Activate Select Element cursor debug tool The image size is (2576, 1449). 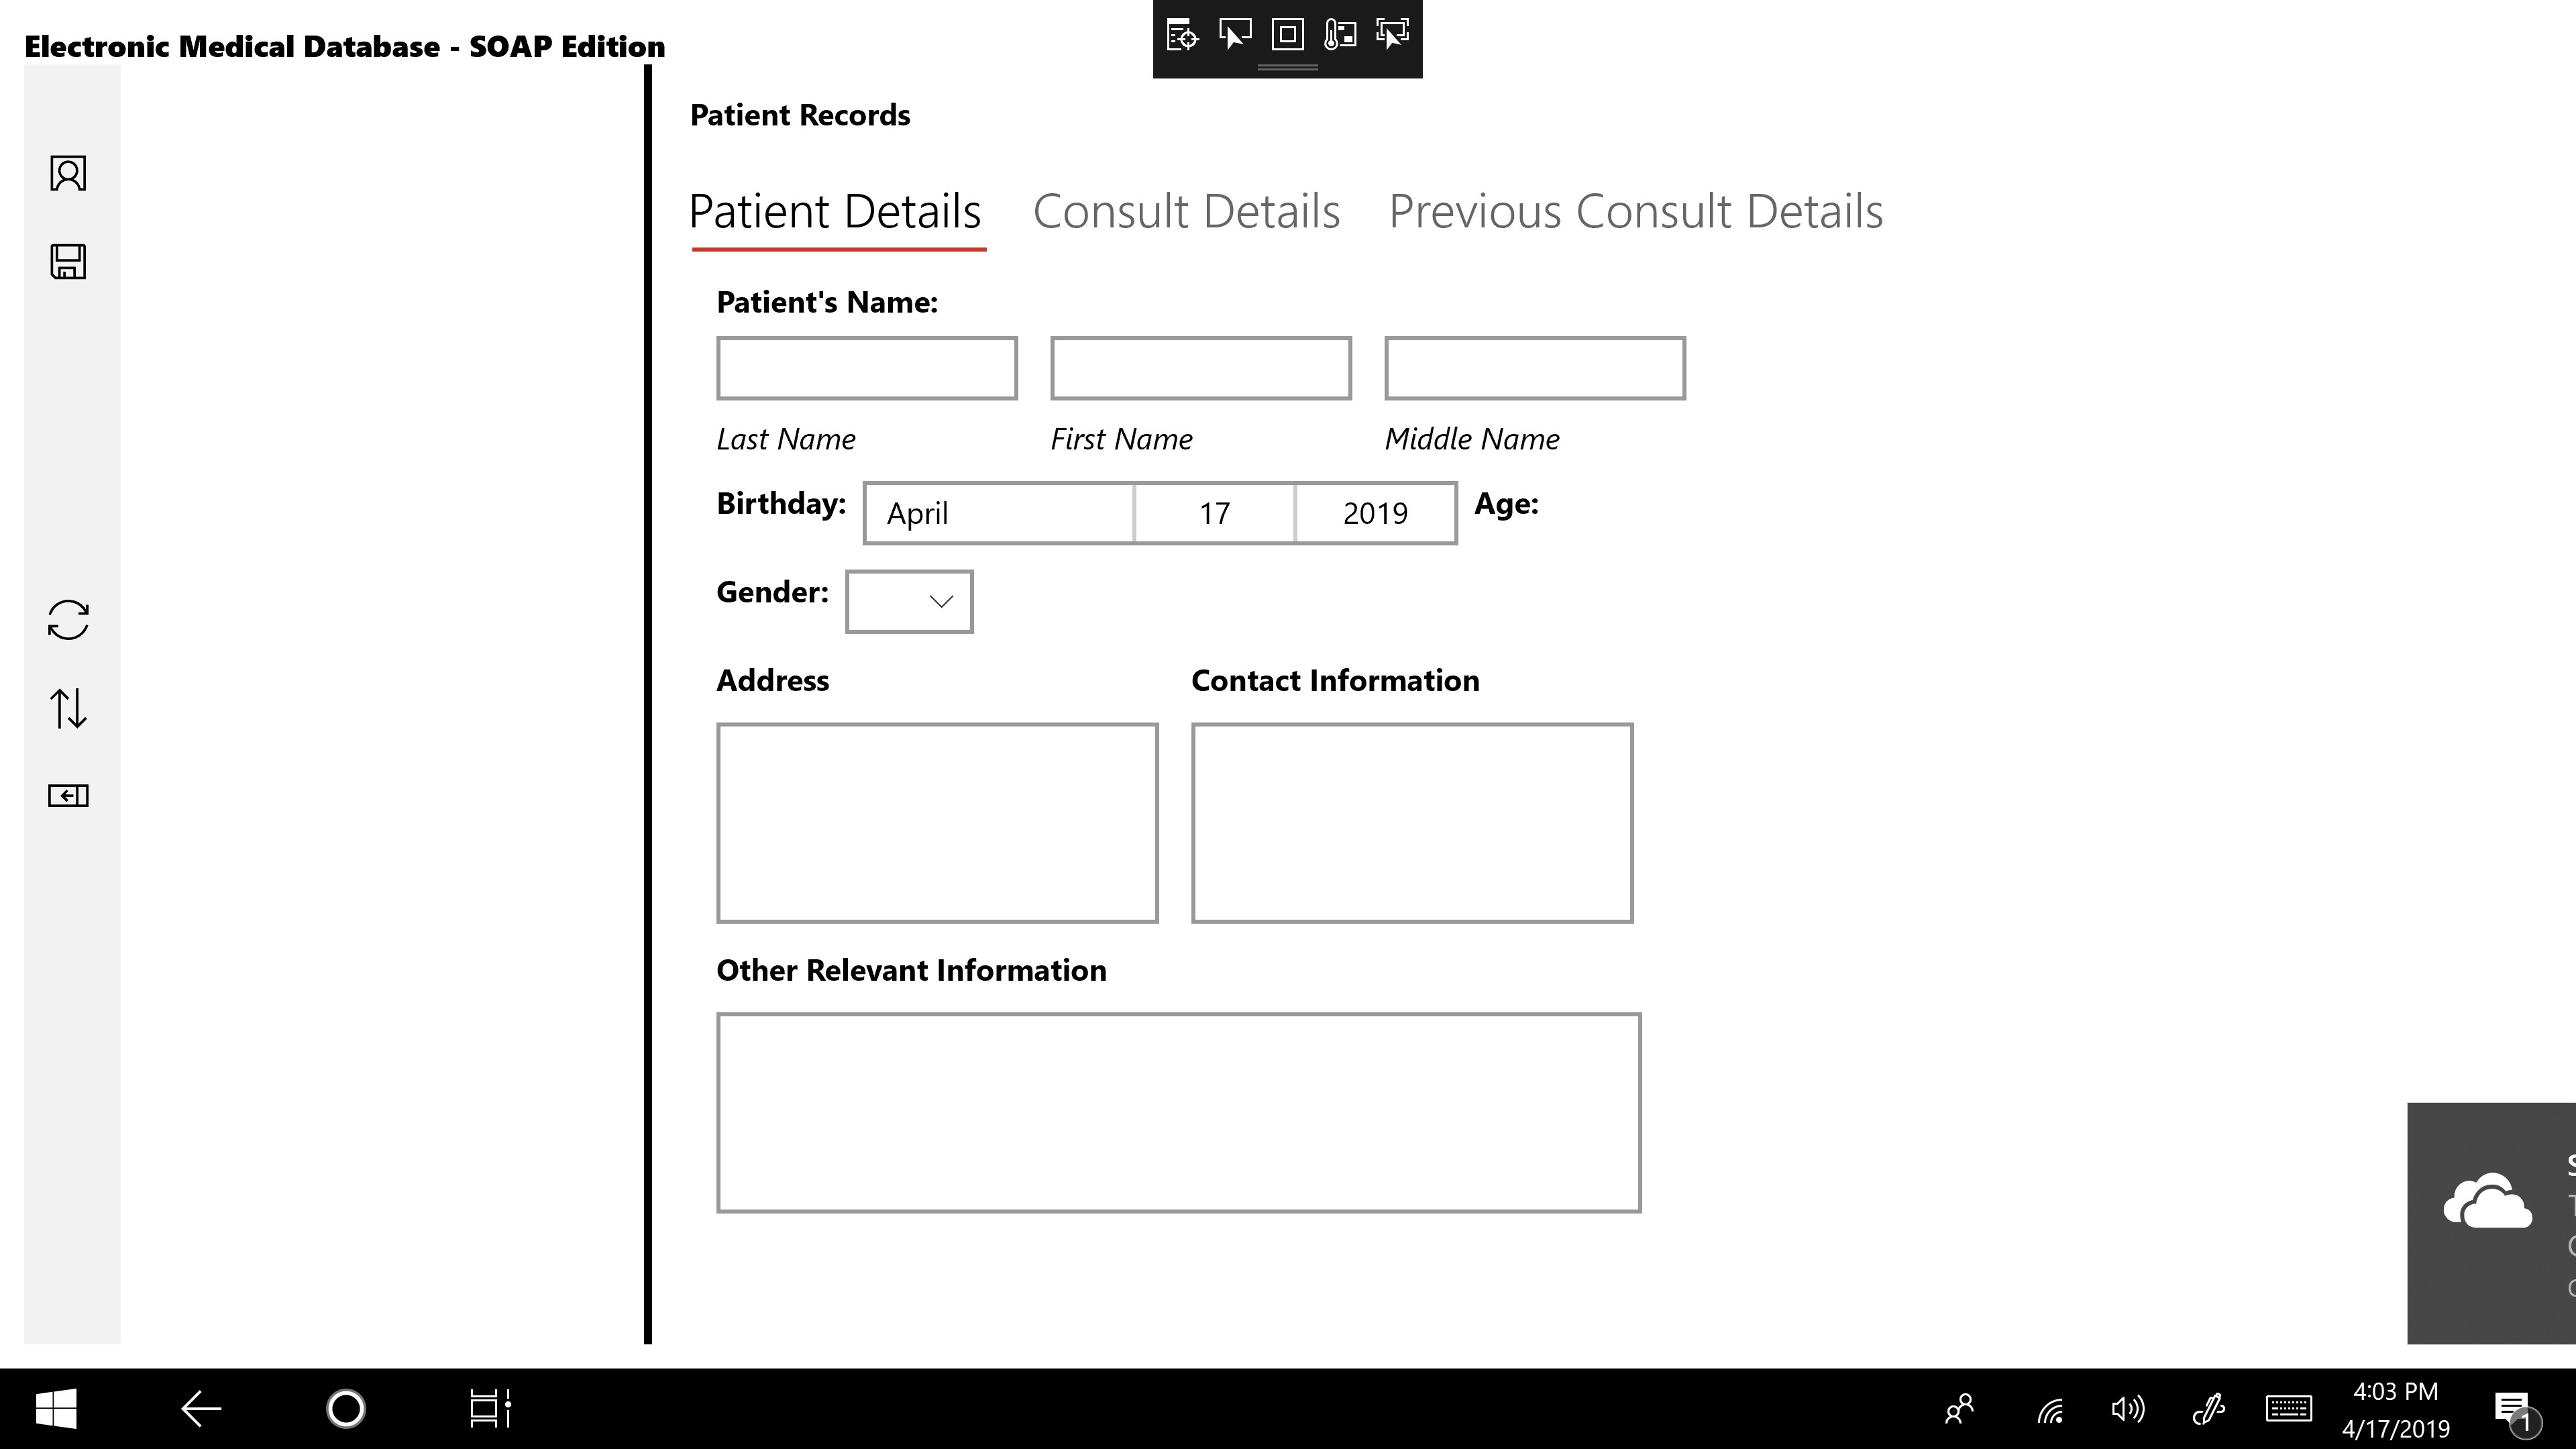click(x=1234, y=35)
